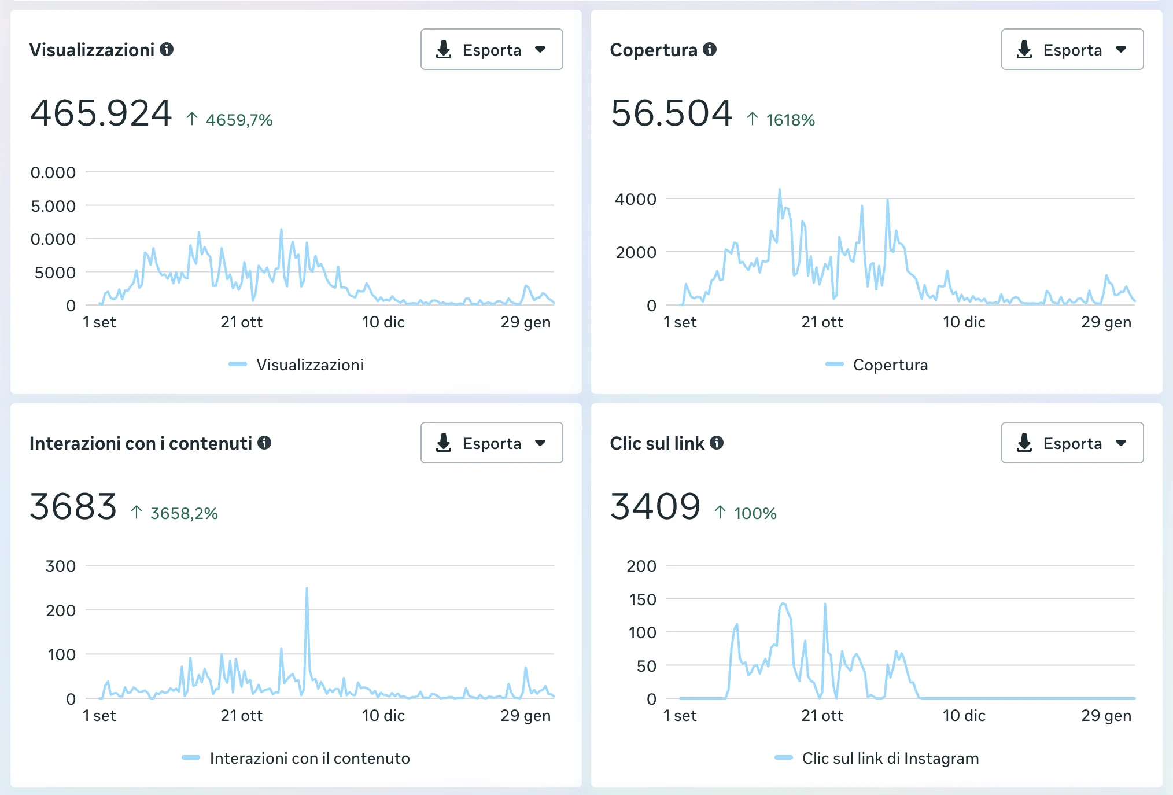Screen dimensions: 1173x795
Task: Click info icon next to Visualizzazioni title
Action: (167, 49)
